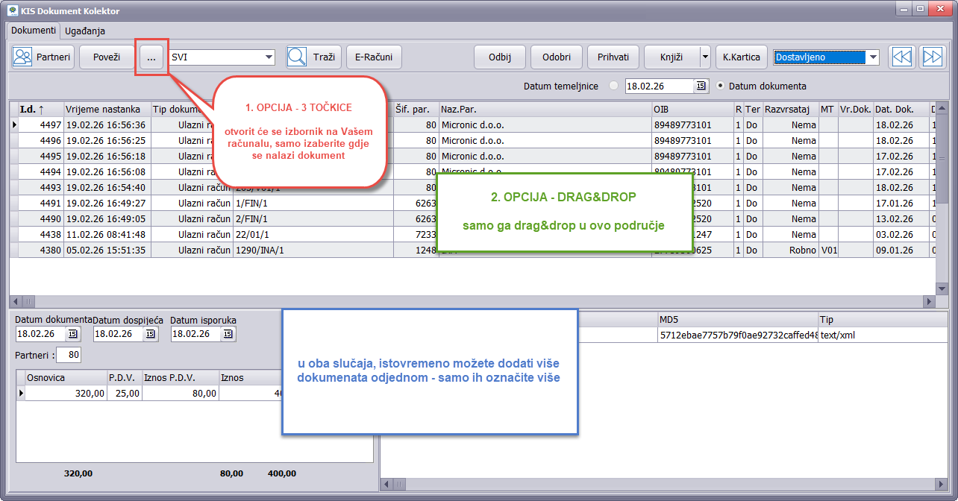The height and width of the screenshot is (501, 958).
Task: Click the magnifier Traži search icon
Action: tap(298, 57)
